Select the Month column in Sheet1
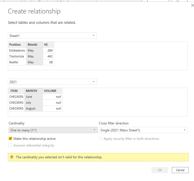This screenshot has width=194, height=181. [x=35, y=45]
